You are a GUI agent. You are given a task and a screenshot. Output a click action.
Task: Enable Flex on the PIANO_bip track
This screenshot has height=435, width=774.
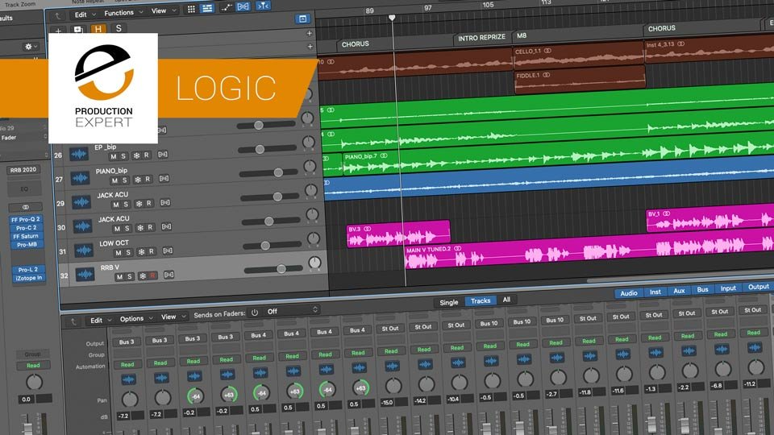click(164, 179)
